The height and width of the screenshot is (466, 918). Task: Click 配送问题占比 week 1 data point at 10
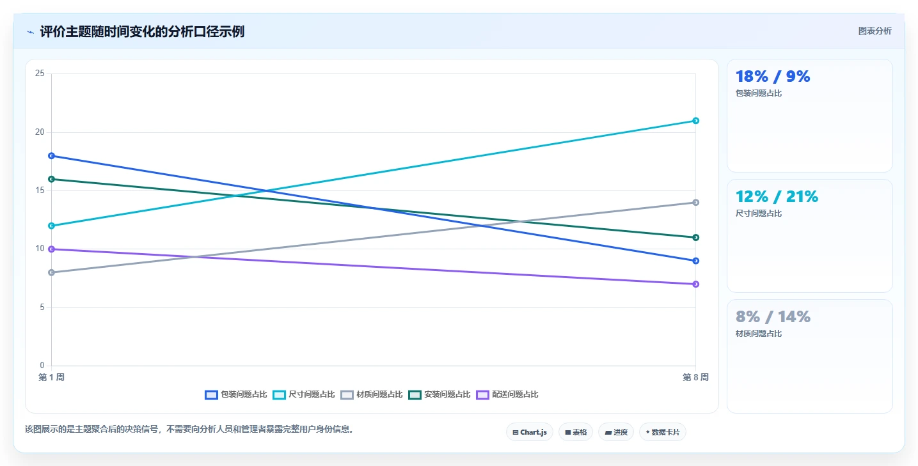[51, 249]
